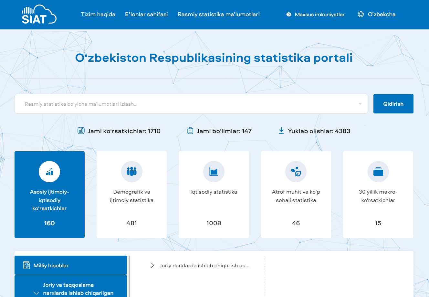Open the O'zbekcha language selector

[x=382, y=15]
